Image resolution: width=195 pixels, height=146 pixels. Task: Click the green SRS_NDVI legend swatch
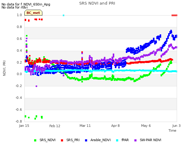point(35,140)
